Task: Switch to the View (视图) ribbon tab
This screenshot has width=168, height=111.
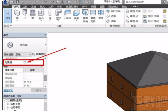Action: [x=93, y=6]
